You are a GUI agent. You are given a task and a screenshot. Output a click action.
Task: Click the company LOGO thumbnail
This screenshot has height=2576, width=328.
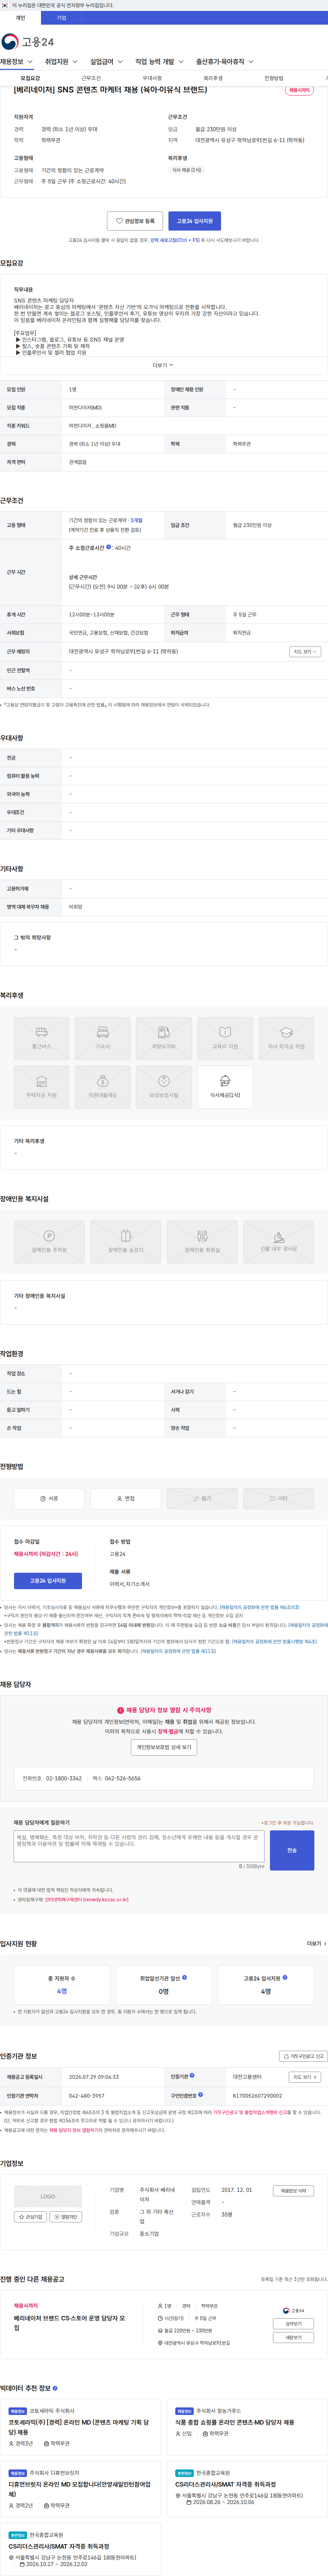[48, 2197]
